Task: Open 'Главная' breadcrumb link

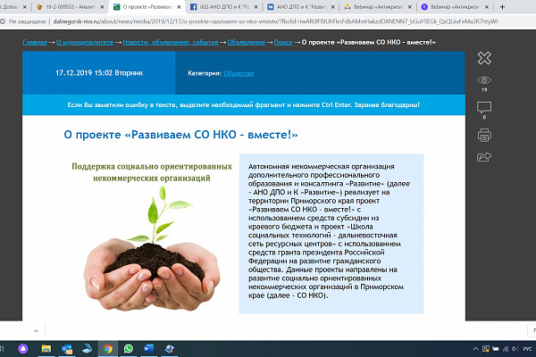Action: [35, 42]
